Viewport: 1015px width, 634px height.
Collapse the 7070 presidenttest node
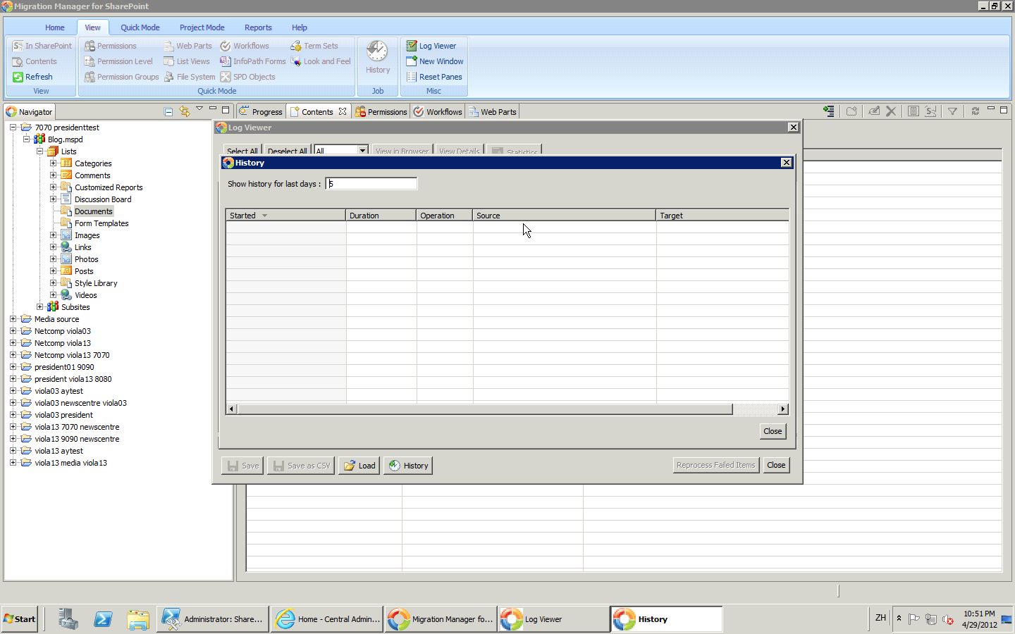[13, 128]
